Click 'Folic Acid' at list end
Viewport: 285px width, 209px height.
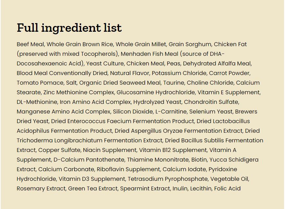point(227,188)
